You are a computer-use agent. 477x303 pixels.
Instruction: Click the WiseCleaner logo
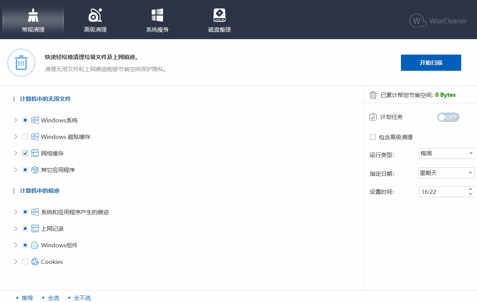[438, 21]
